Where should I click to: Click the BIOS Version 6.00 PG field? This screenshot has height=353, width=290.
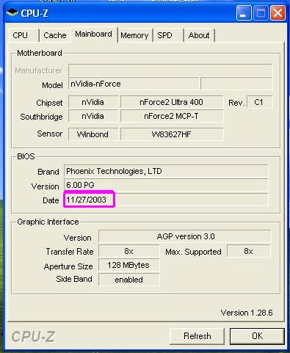coord(166,185)
